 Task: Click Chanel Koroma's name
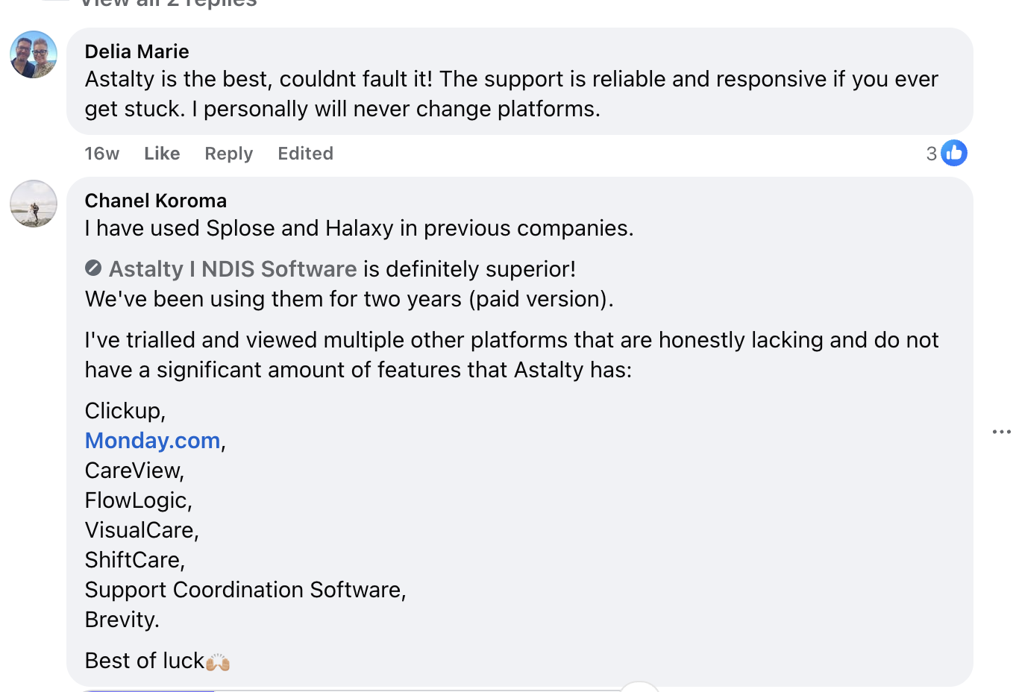click(155, 200)
